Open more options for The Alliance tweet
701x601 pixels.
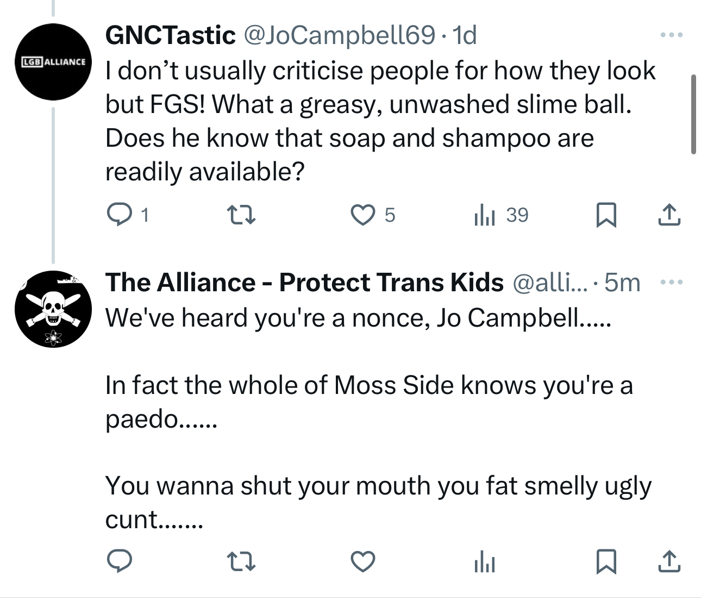672,283
